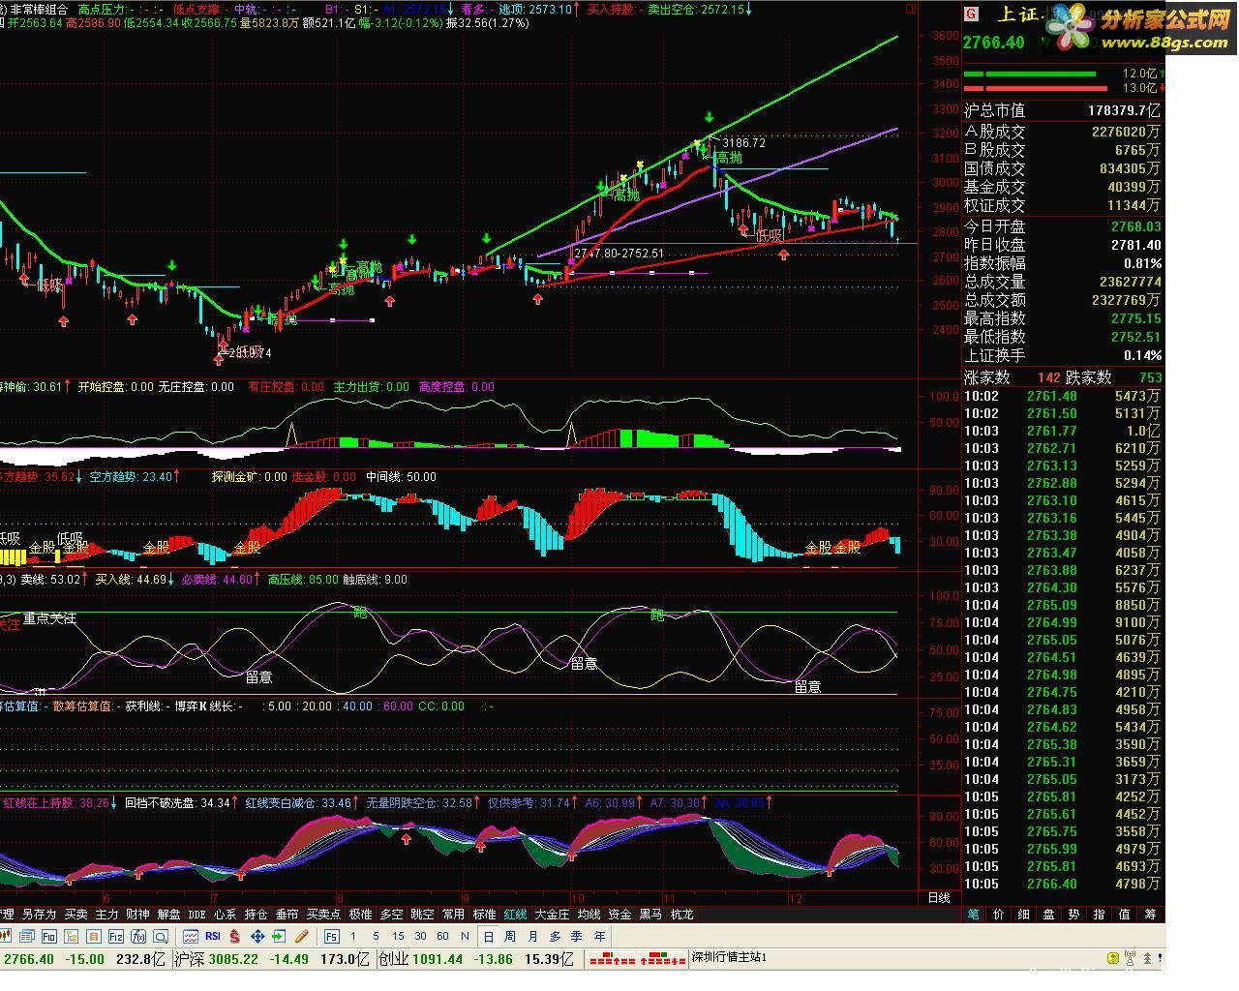Click the antenna connection status icon
This screenshot has width=1239, height=991.
tap(1130, 957)
